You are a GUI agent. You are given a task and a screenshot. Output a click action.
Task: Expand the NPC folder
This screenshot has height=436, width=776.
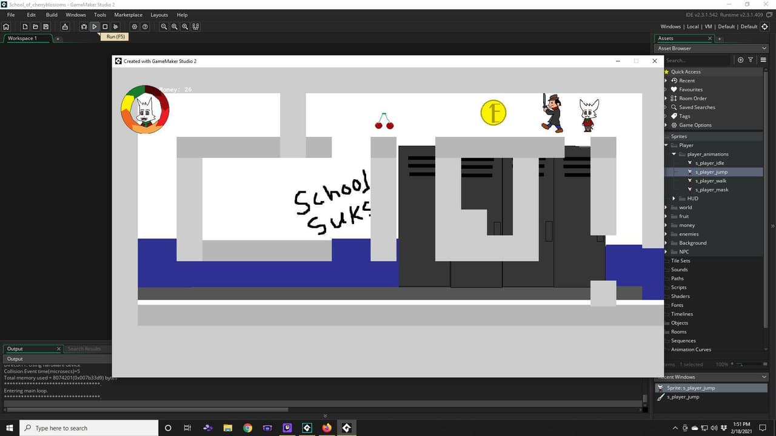667,252
